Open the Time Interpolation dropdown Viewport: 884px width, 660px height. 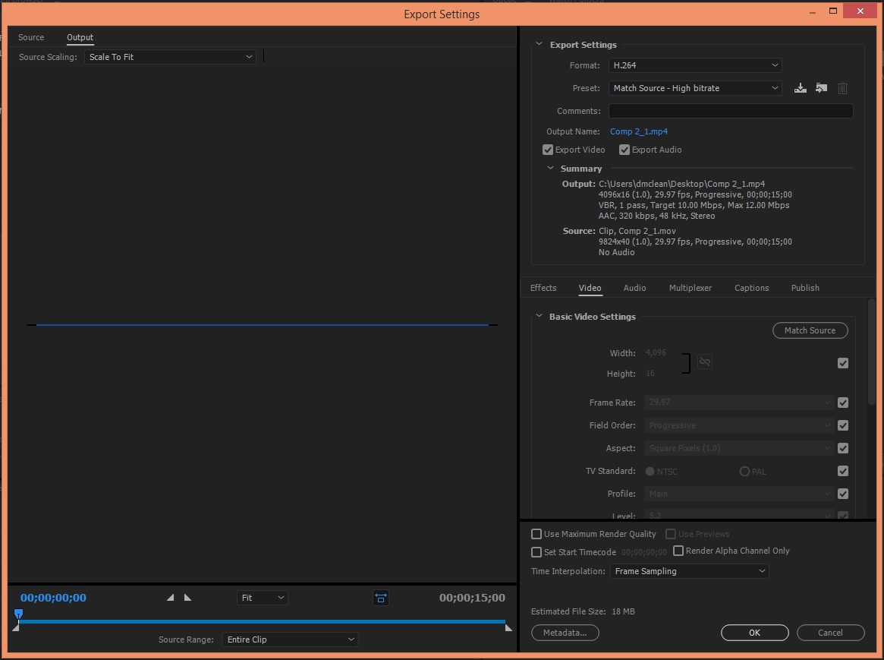tap(690, 571)
